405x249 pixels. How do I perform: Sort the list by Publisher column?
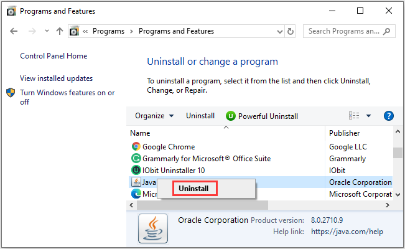pos(345,133)
